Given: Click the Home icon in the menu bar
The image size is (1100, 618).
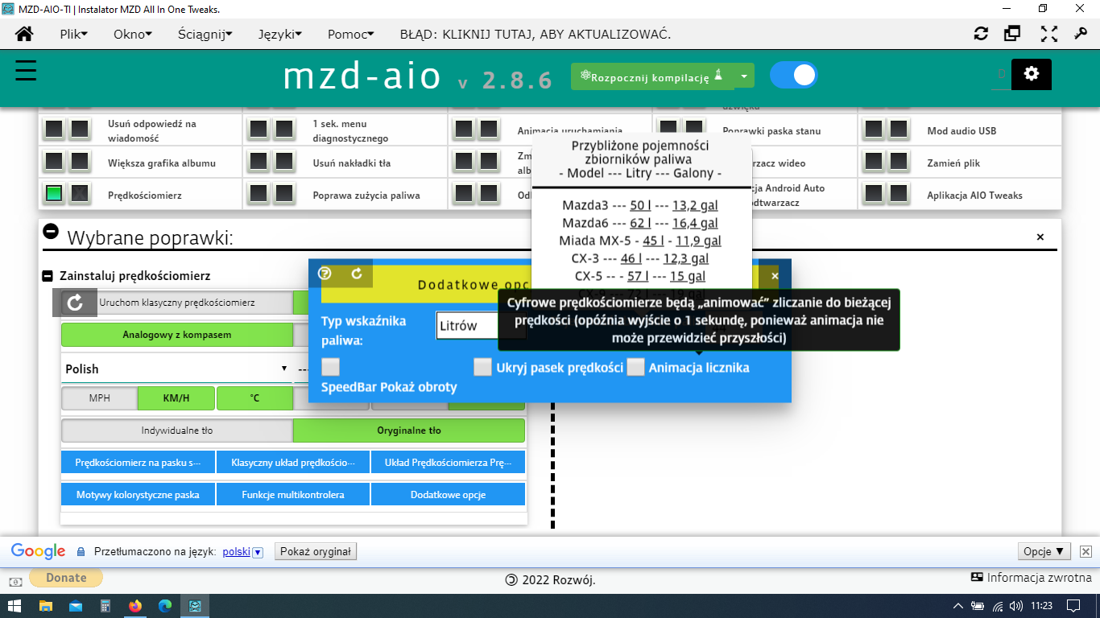Looking at the screenshot, I should [x=25, y=34].
